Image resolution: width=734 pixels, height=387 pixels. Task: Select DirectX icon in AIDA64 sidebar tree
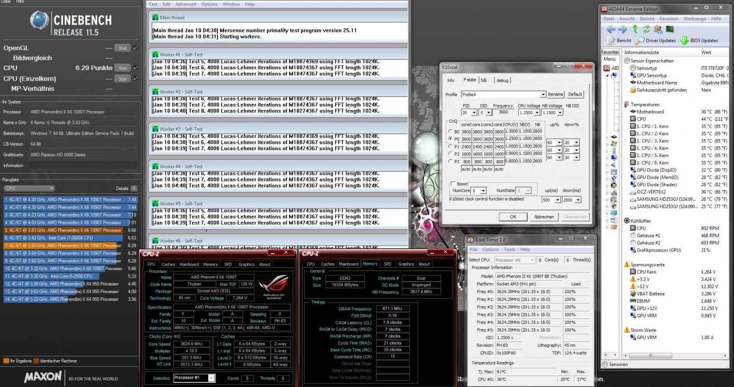click(x=614, y=185)
